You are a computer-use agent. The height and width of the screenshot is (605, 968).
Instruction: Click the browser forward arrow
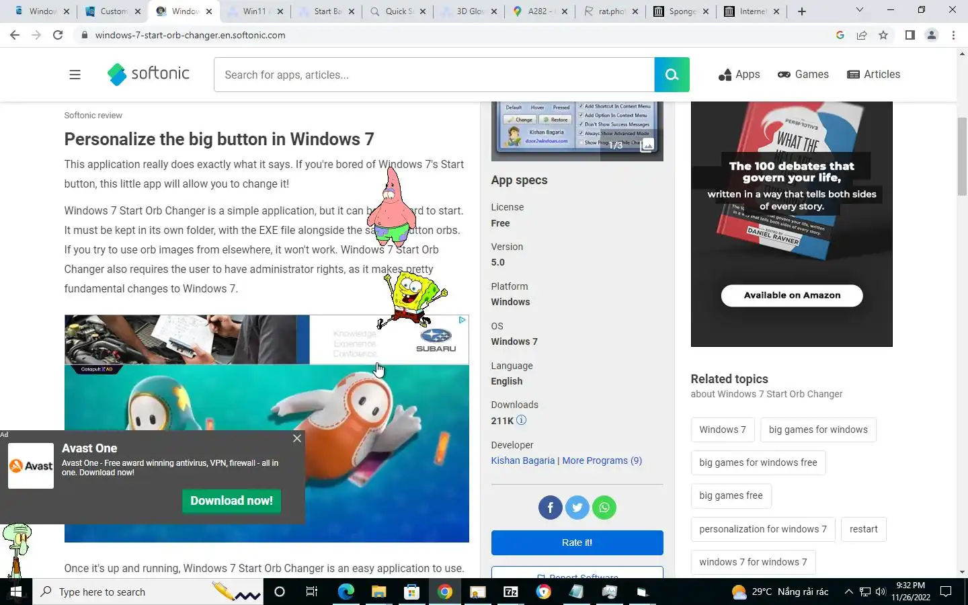pyautogui.click(x=36, y=35)
